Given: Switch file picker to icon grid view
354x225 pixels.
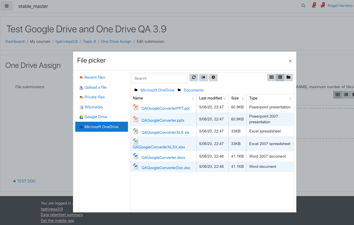Looking at the screenshot, I should (x=272, y=77).
